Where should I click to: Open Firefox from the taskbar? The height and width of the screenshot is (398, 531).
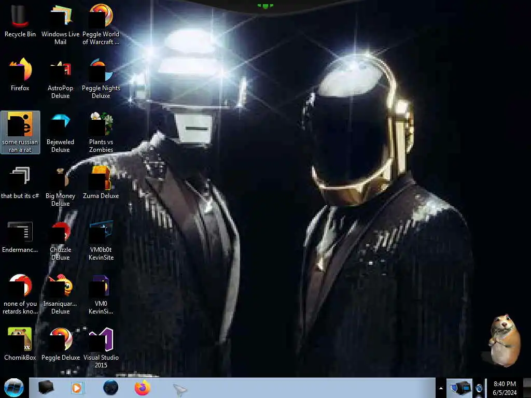(x=143, y=388)
